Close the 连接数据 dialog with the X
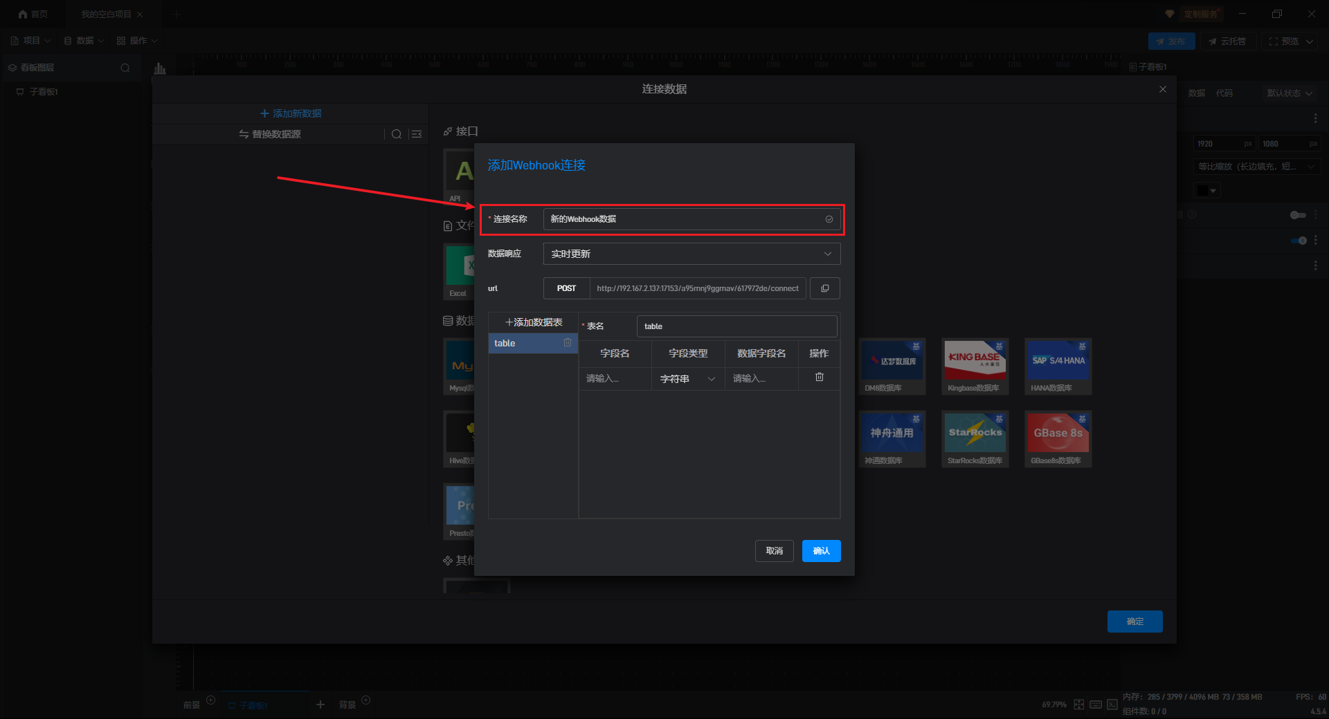 tap(1163, 89)
